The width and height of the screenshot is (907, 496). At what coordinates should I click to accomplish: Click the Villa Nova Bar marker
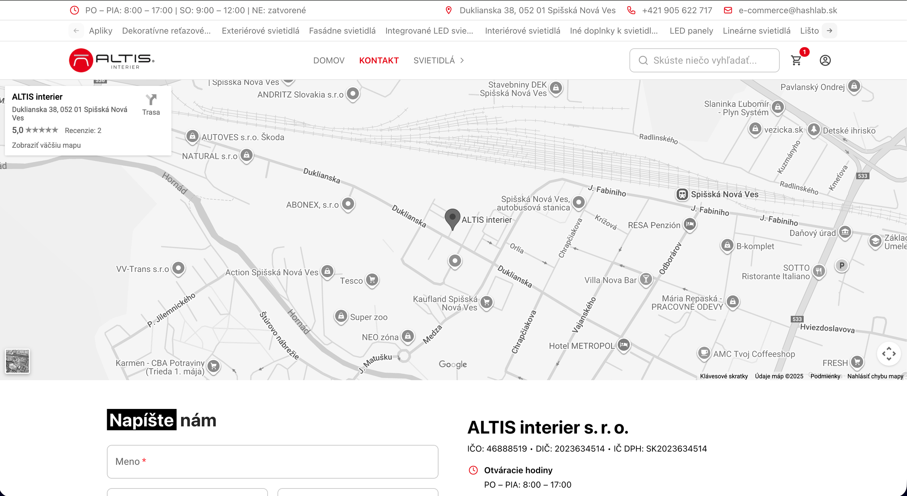tap(646, 280)
